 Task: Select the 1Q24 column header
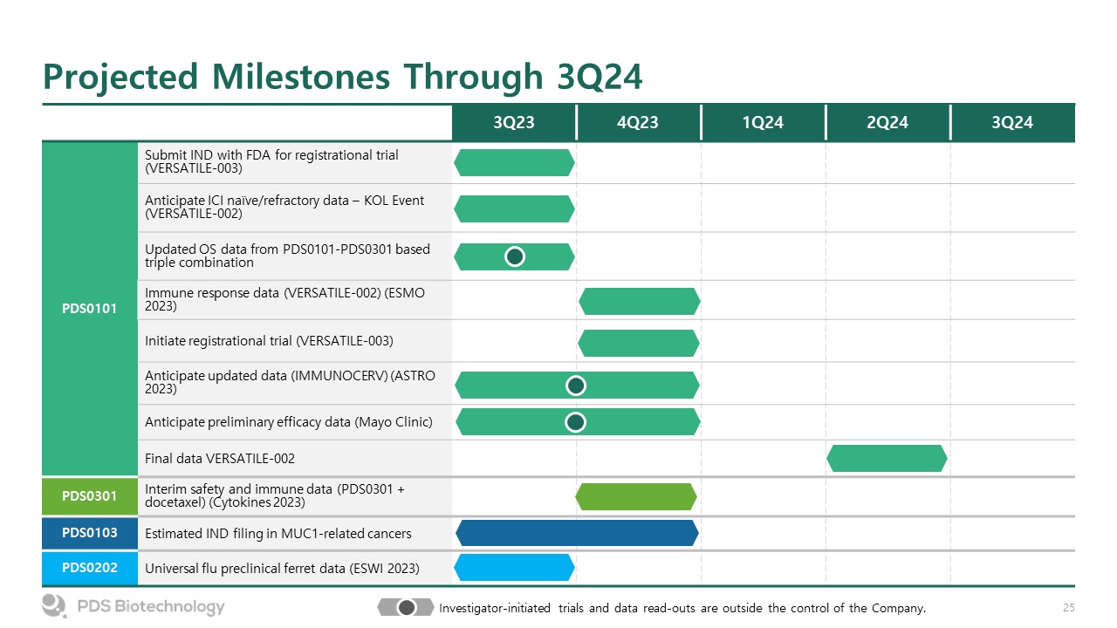tap(763, 123)
